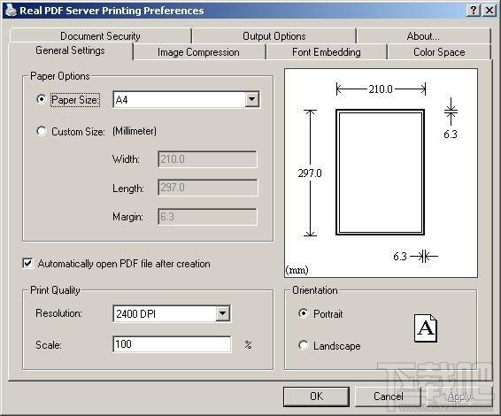Select the General Settings tab
501x416 pixels.
pos(70,50)
